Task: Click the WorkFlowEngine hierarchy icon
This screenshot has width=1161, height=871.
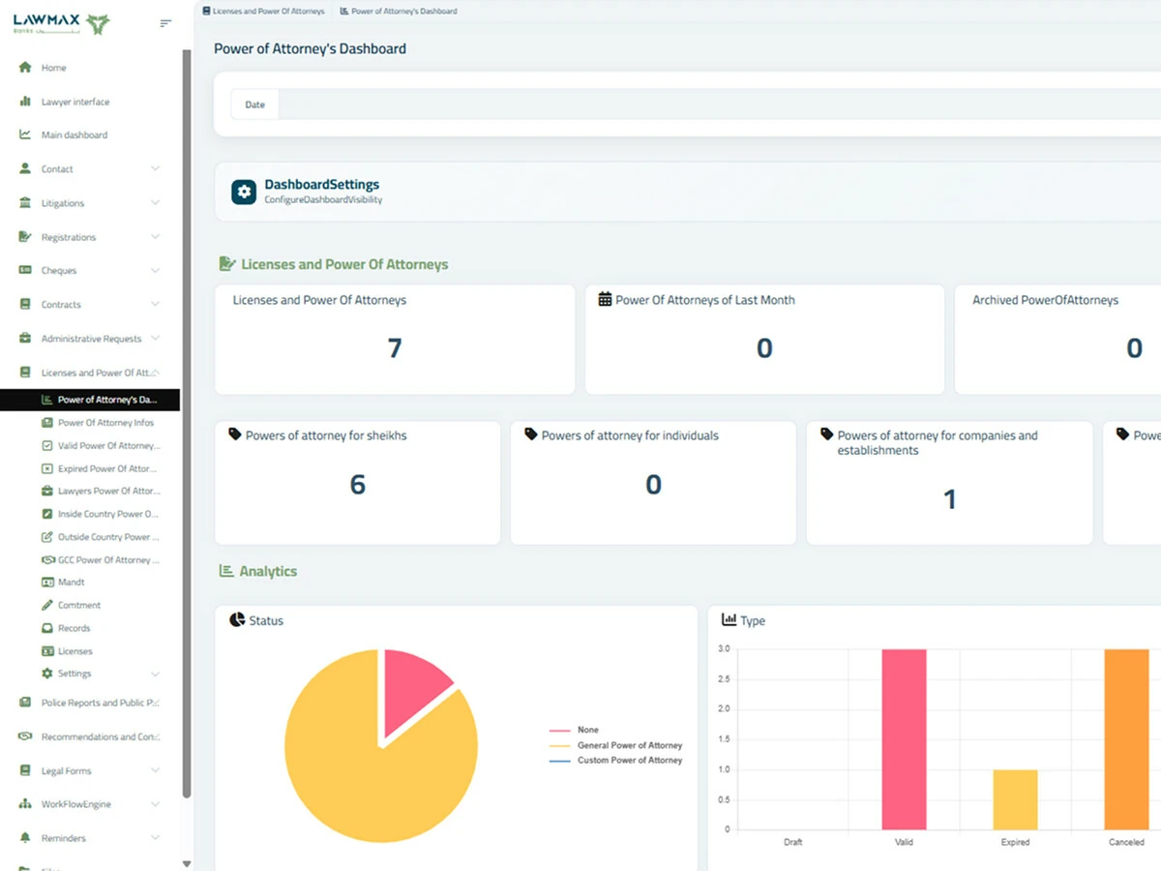Action: pyautogui.click(x=25, y=804)
